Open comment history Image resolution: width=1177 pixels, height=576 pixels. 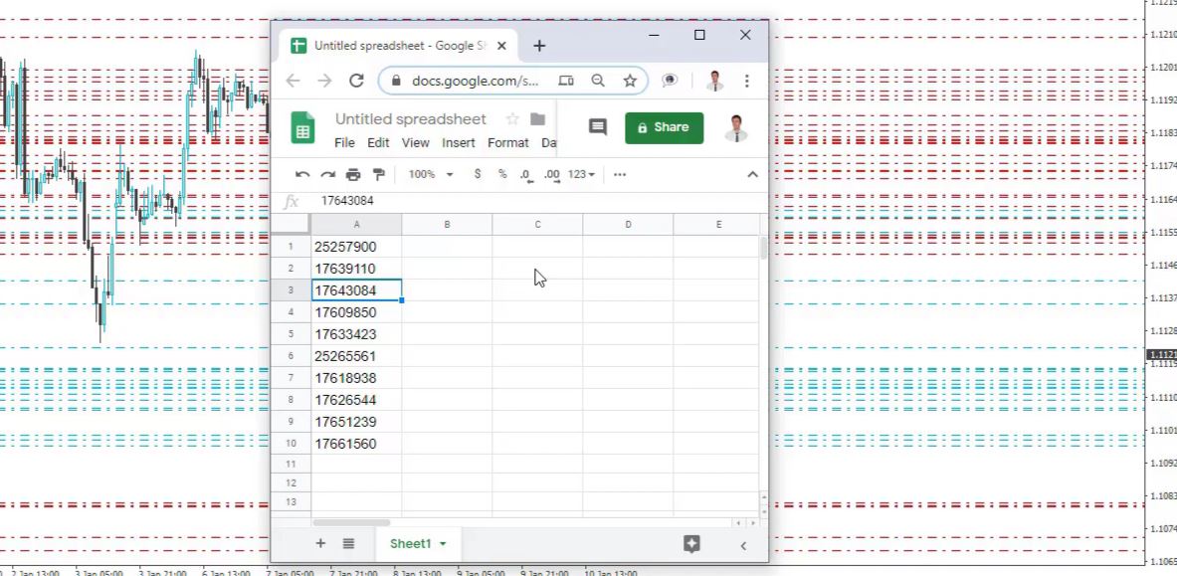click(x=596, y=127)
